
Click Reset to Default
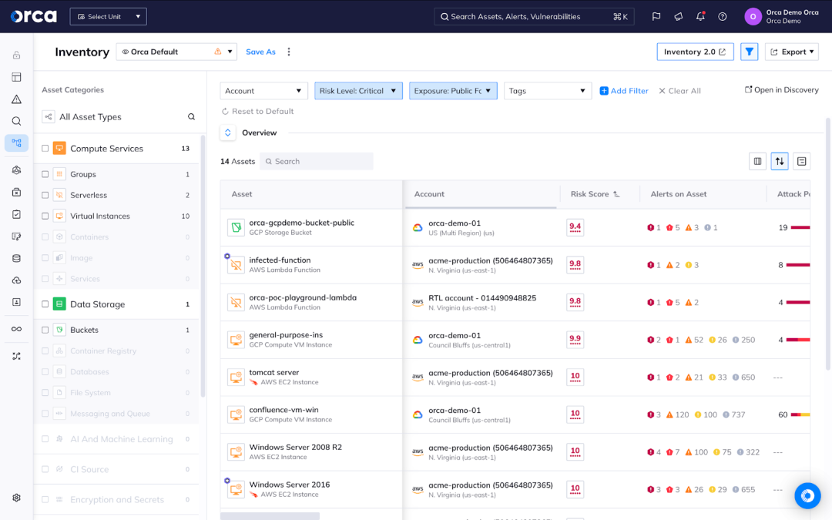tap(258, 112)
